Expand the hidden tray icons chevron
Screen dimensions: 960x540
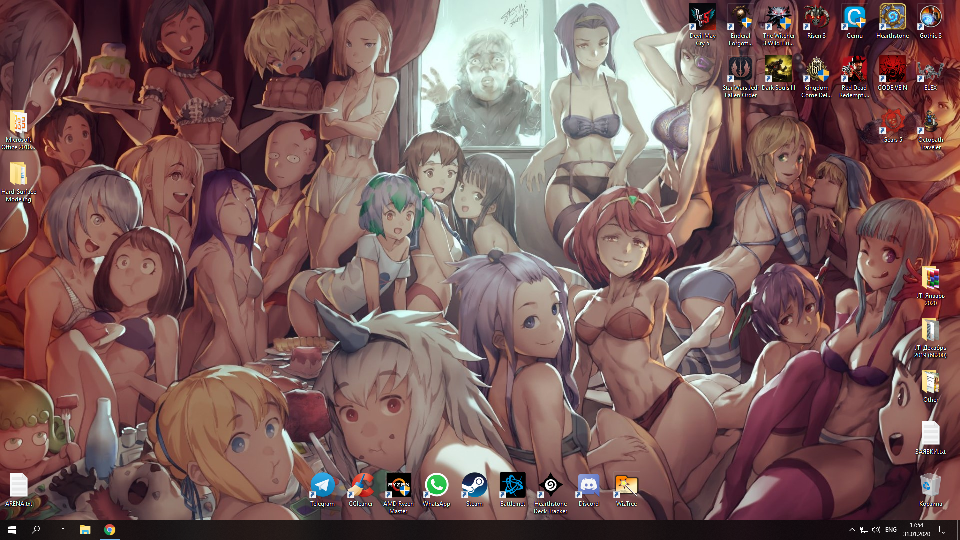(852, 530)
